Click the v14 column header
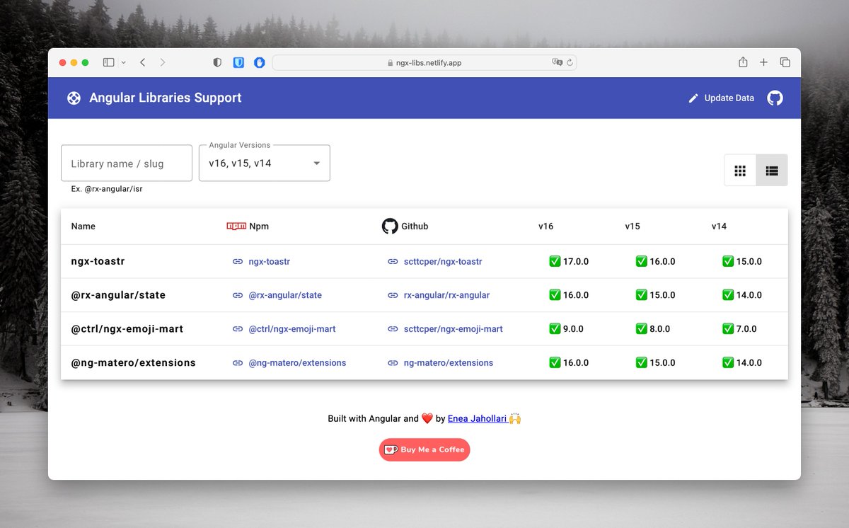This screenshot has height=528, width=849. tap(719, 226)
